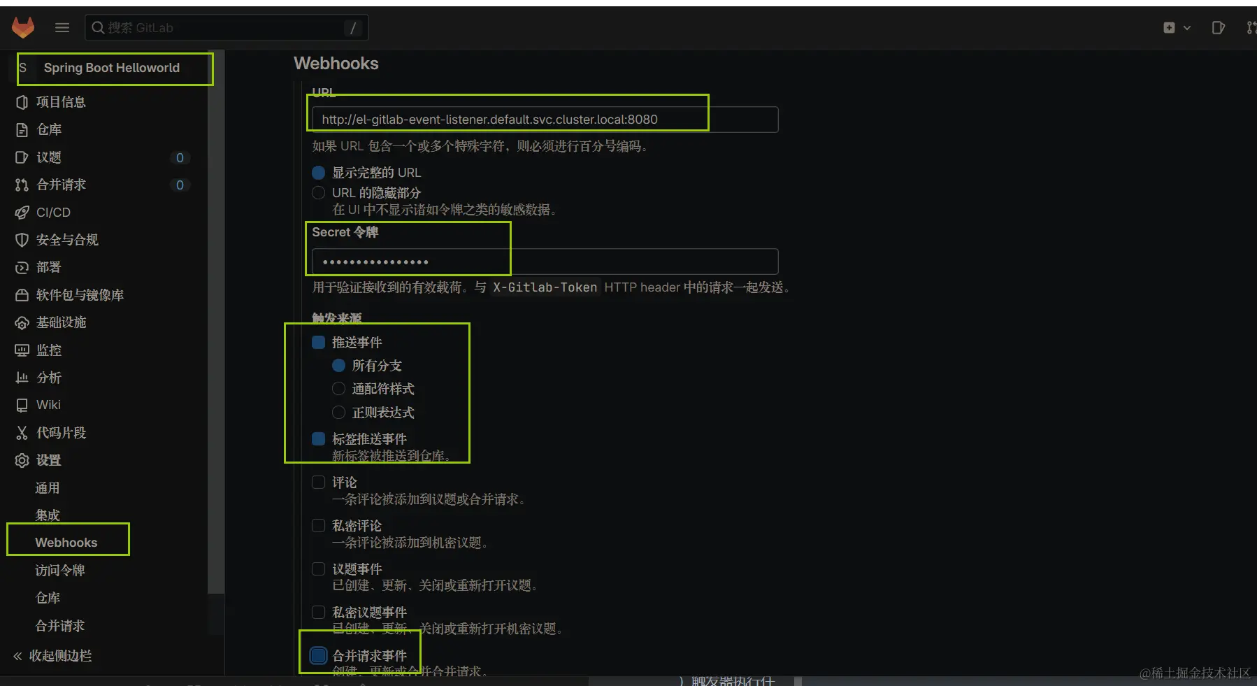Click the GitLab fox logo
The height and width of the screenshot is (686, 1257).
coord(23,27)
